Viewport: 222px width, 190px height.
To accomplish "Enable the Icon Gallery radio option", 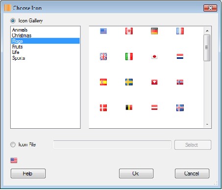I will [x=13, y=21].
